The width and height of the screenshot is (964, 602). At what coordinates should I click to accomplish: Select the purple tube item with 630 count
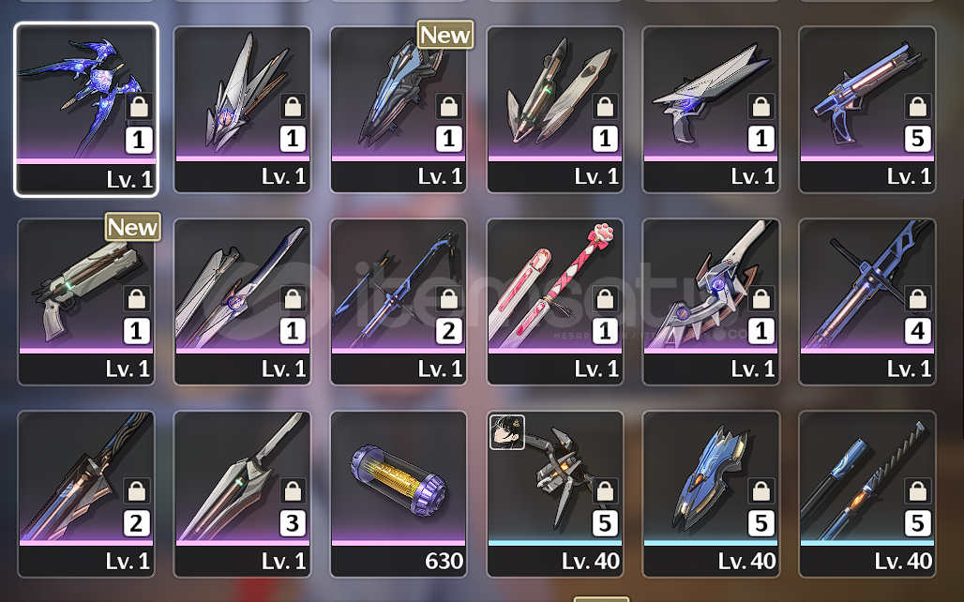[x=399, y=494]
